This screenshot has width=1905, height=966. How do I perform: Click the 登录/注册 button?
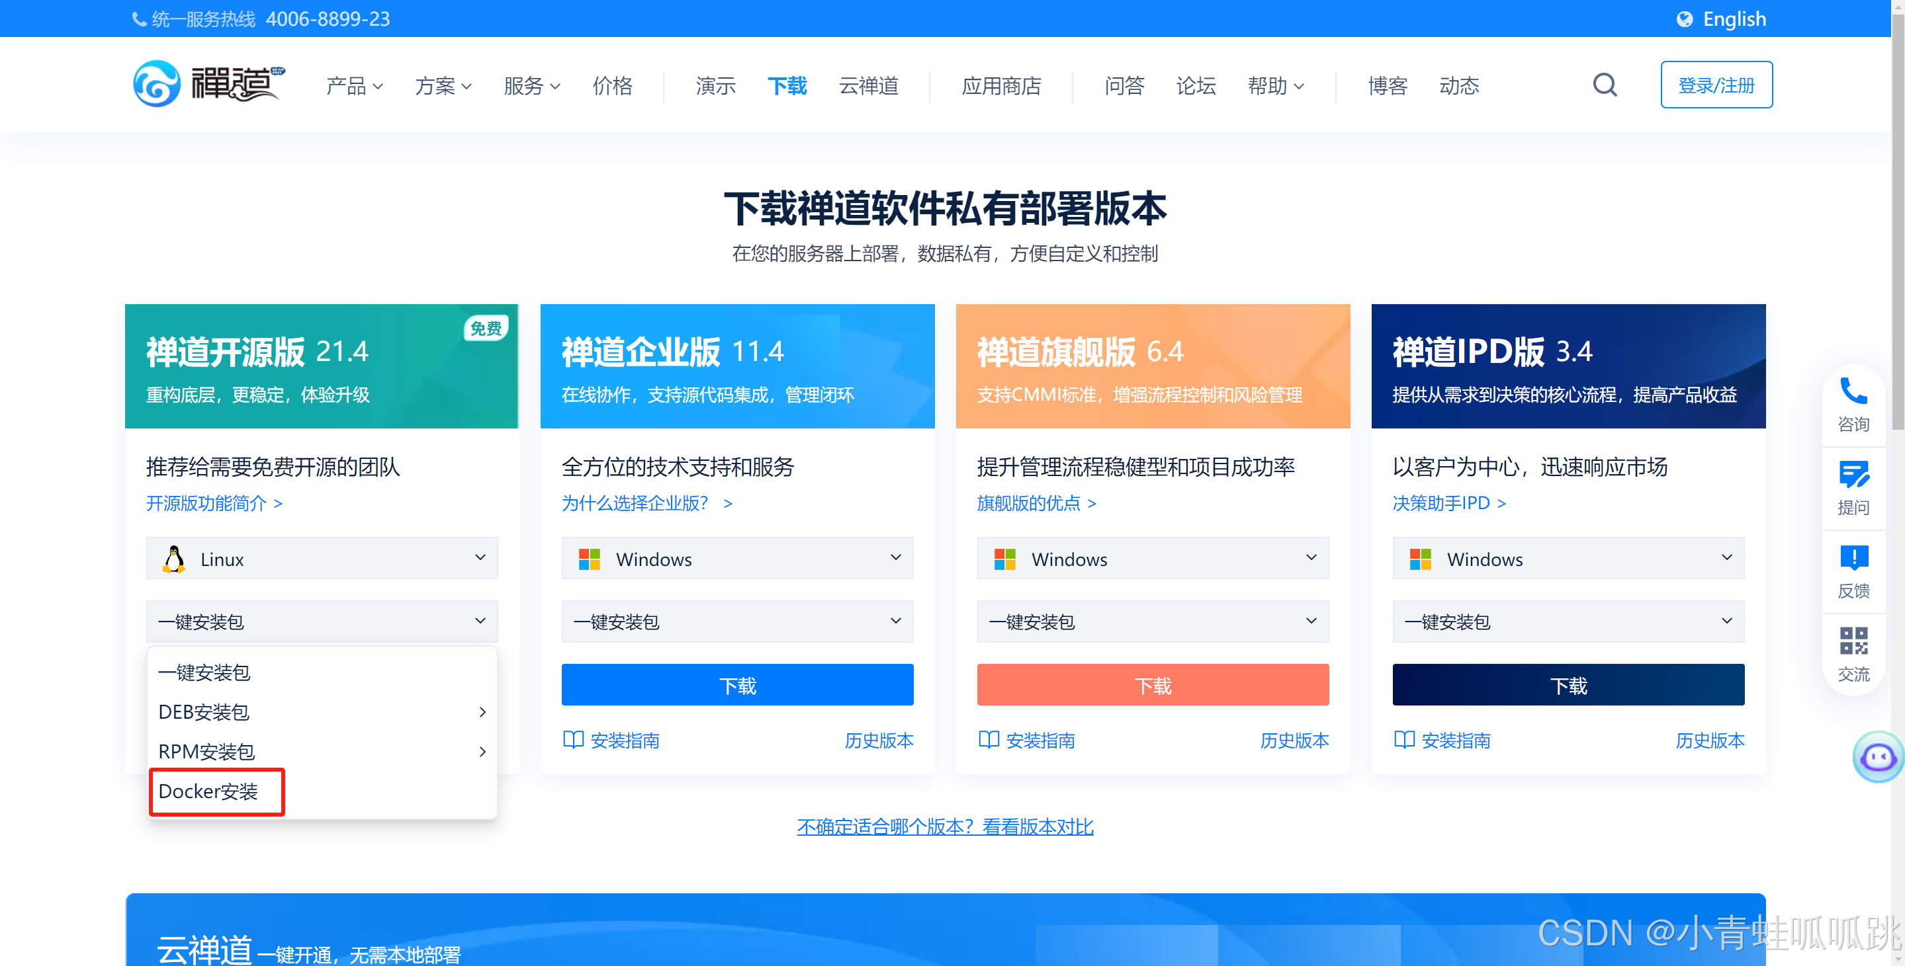click(x=1716, y=85)
